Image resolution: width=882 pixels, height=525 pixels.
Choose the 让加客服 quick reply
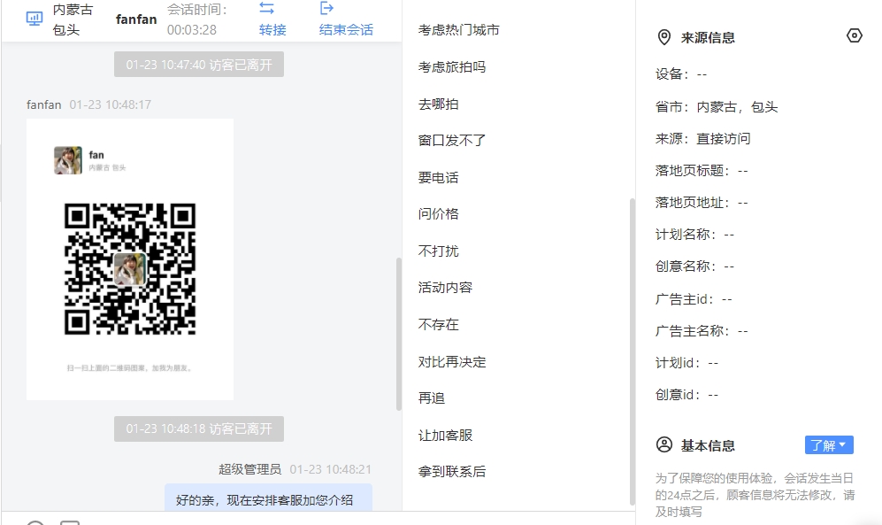pos(445,436)
